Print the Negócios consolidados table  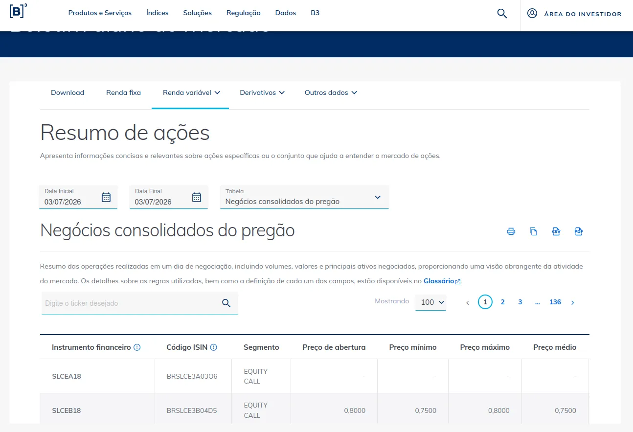point(511,231)
